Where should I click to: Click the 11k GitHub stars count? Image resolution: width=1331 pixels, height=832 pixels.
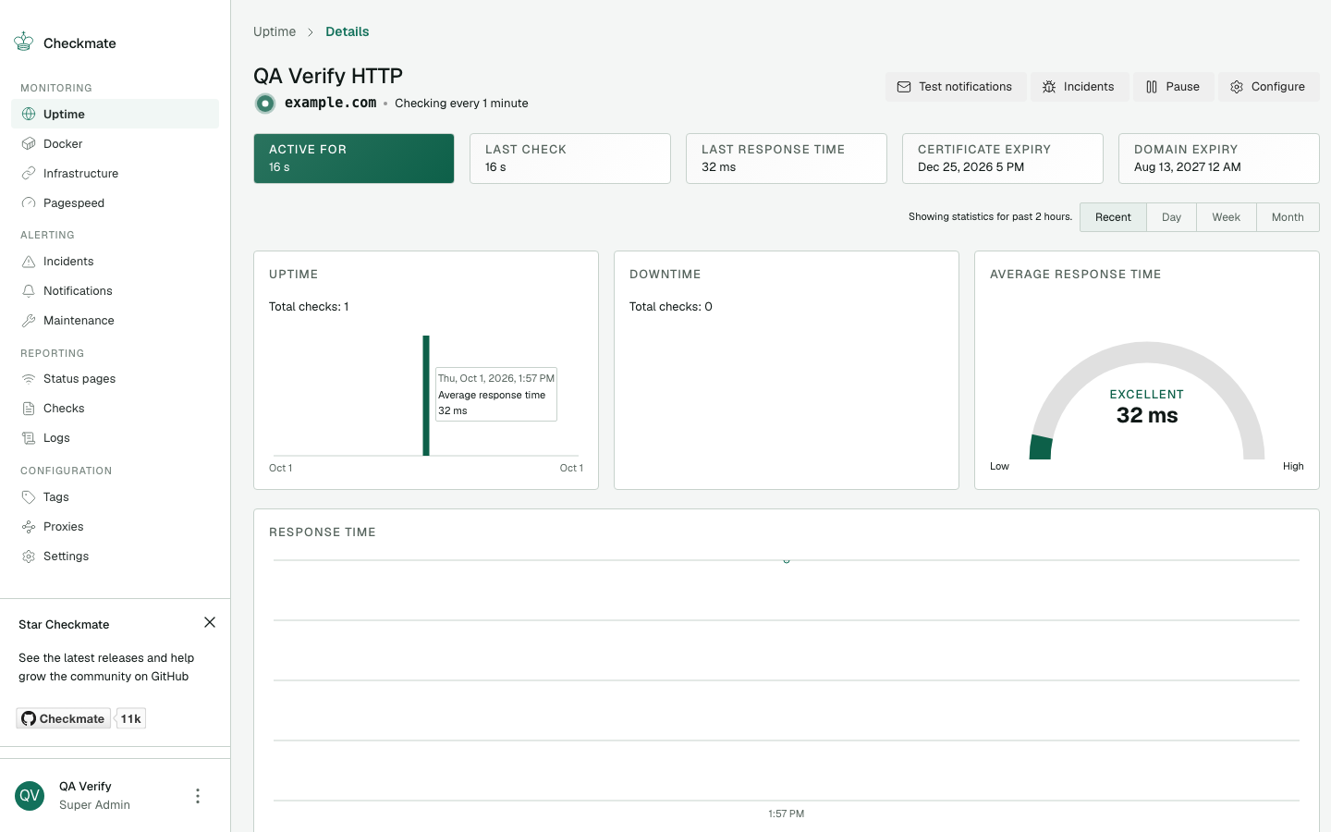[x=131, y=718]
